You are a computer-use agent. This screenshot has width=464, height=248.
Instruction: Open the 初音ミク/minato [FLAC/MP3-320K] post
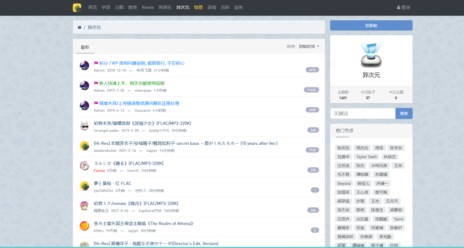coord(136,203)
